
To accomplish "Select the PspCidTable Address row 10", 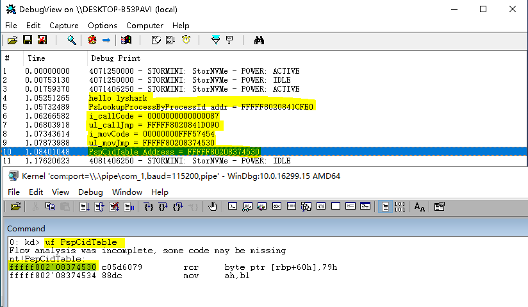I will click(264, 152).
